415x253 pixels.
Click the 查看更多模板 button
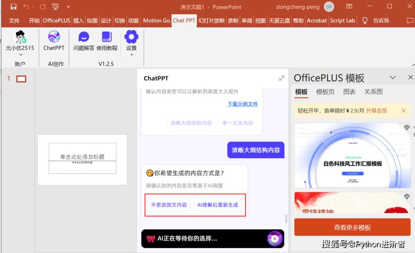click(352, 227)
